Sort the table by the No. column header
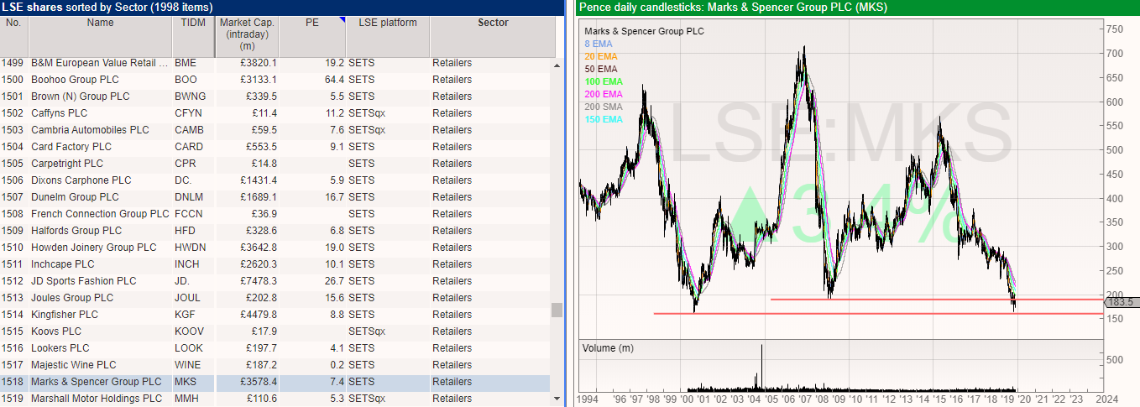The width and height of the screenshot is (1140, 407). coord(14,36)
